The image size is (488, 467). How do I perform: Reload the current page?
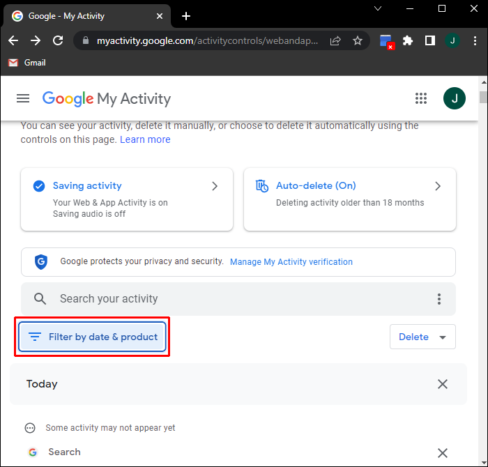(x=58, y=41)
